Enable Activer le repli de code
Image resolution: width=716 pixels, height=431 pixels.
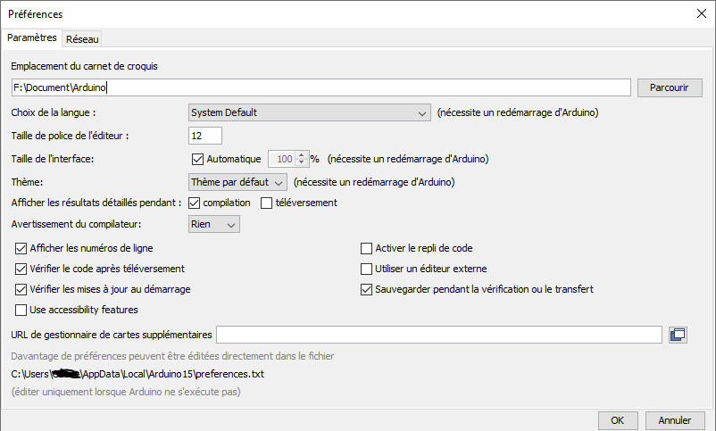366,249
